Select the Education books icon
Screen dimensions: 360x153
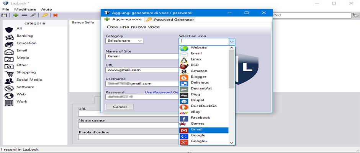(9, 44)
